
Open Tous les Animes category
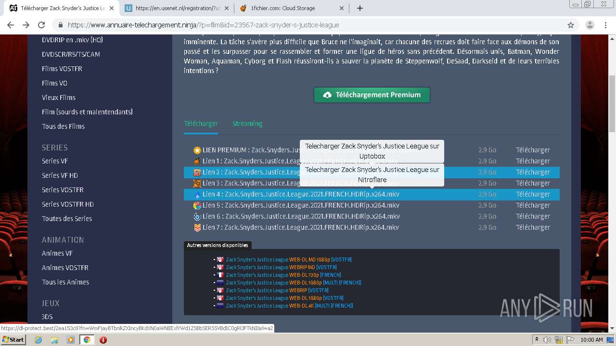coord(65,282)
